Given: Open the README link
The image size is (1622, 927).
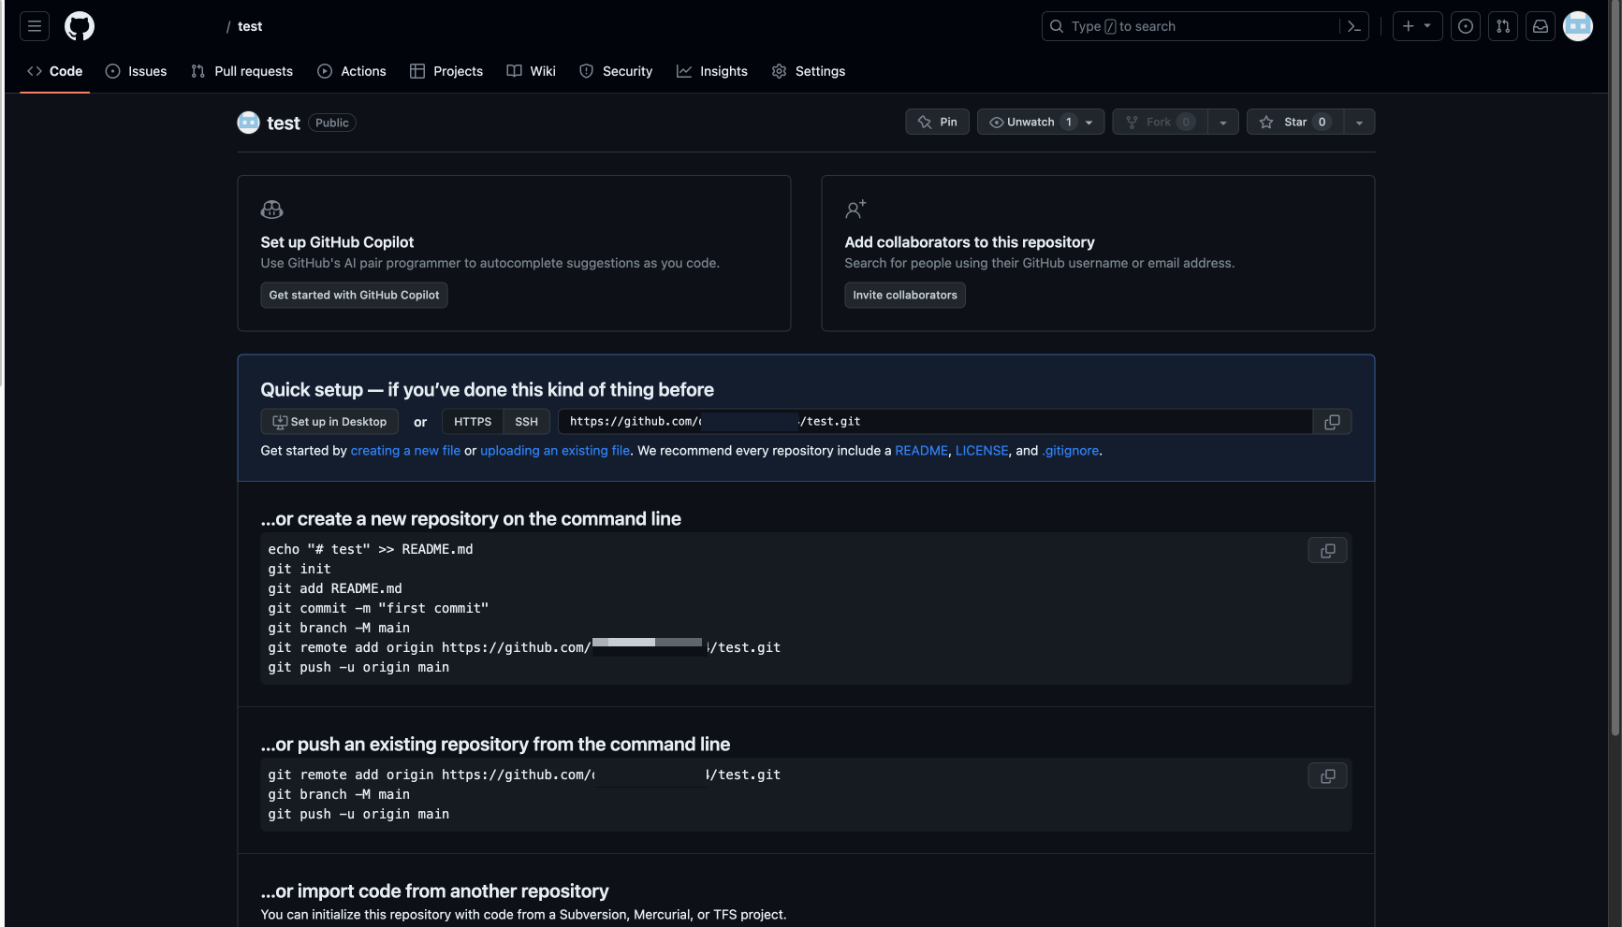Looking at the screenshot, I should click(921, 451).
